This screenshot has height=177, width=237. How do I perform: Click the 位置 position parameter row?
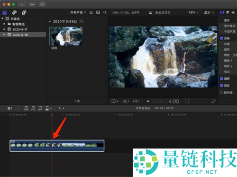(228, 44)
